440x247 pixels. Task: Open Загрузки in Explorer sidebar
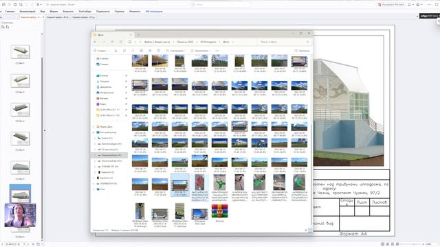(103, 81)
